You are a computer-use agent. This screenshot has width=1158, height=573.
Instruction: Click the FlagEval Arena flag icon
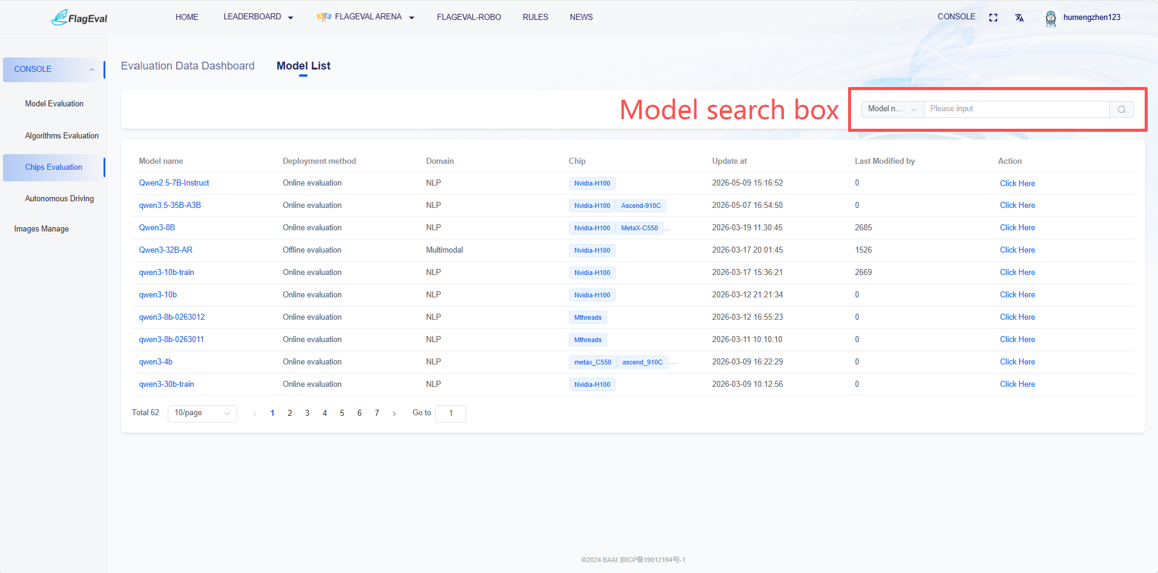[324, 17]
